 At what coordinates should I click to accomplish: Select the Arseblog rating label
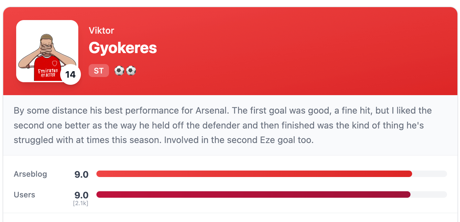coord(30,174)
